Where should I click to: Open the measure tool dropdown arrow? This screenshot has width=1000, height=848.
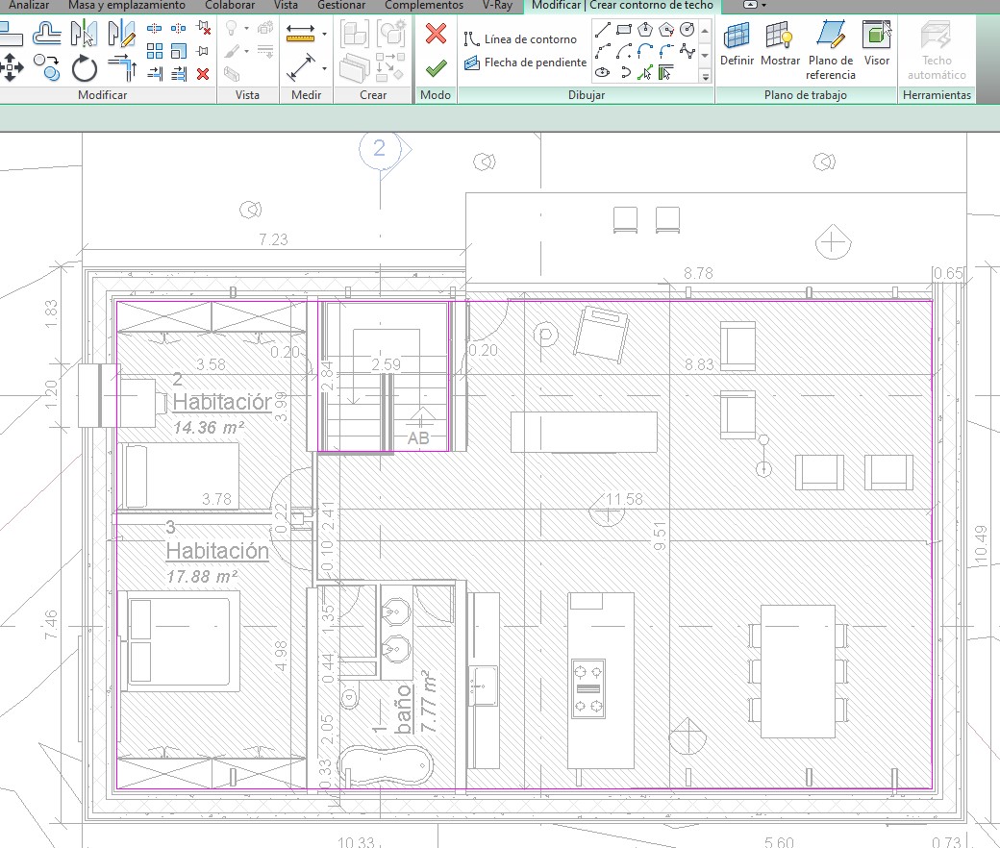(x=325, y=34)
